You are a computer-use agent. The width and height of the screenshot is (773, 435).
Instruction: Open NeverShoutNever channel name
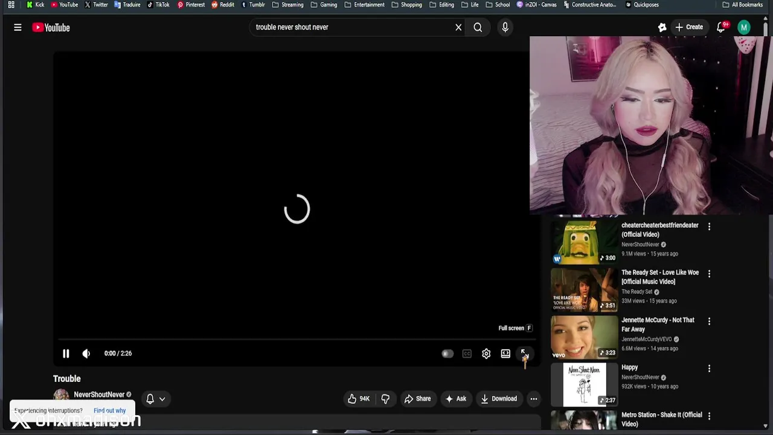[99, 395]
